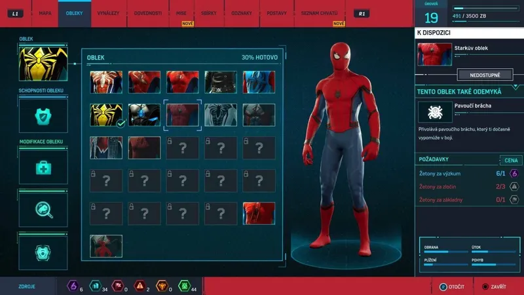The image size is (524, 295).
Task: Click the red warning crime token icon
Action: 140,286
